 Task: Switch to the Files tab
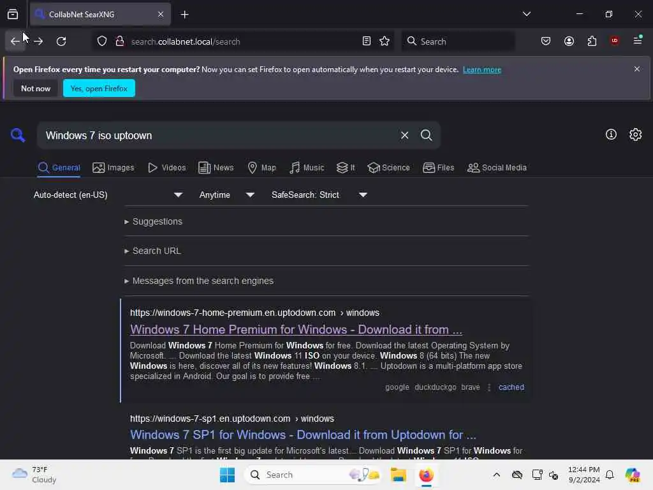pyautogui.click(x=438, y=168)
